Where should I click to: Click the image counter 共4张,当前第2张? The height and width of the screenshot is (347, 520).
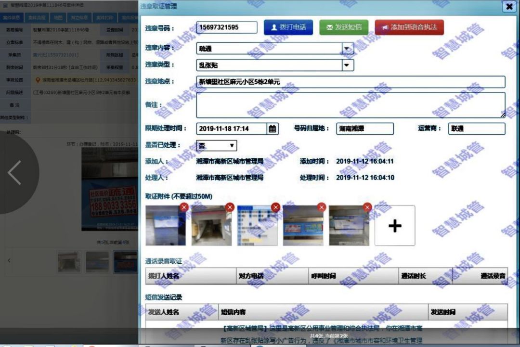[x=329, y=336]
